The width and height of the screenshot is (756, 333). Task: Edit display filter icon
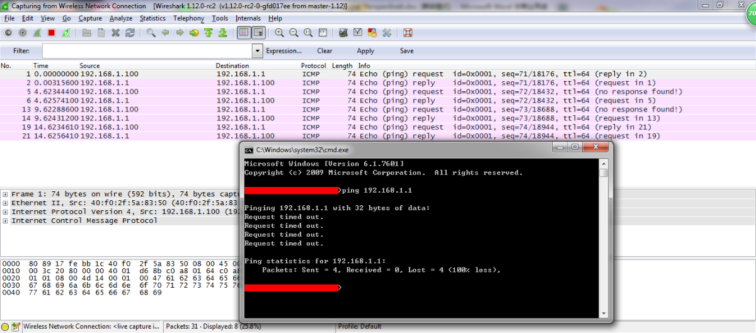[x=358, y=32]
